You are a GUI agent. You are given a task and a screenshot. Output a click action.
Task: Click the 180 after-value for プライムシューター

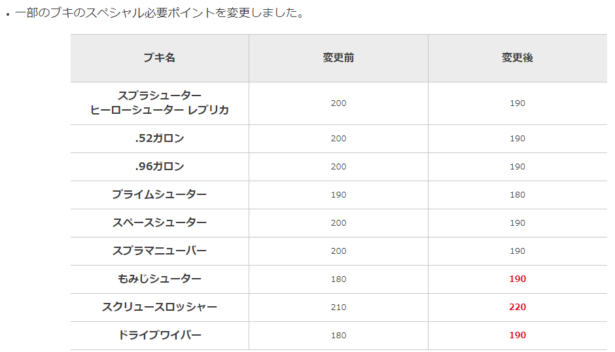[518, 194]
